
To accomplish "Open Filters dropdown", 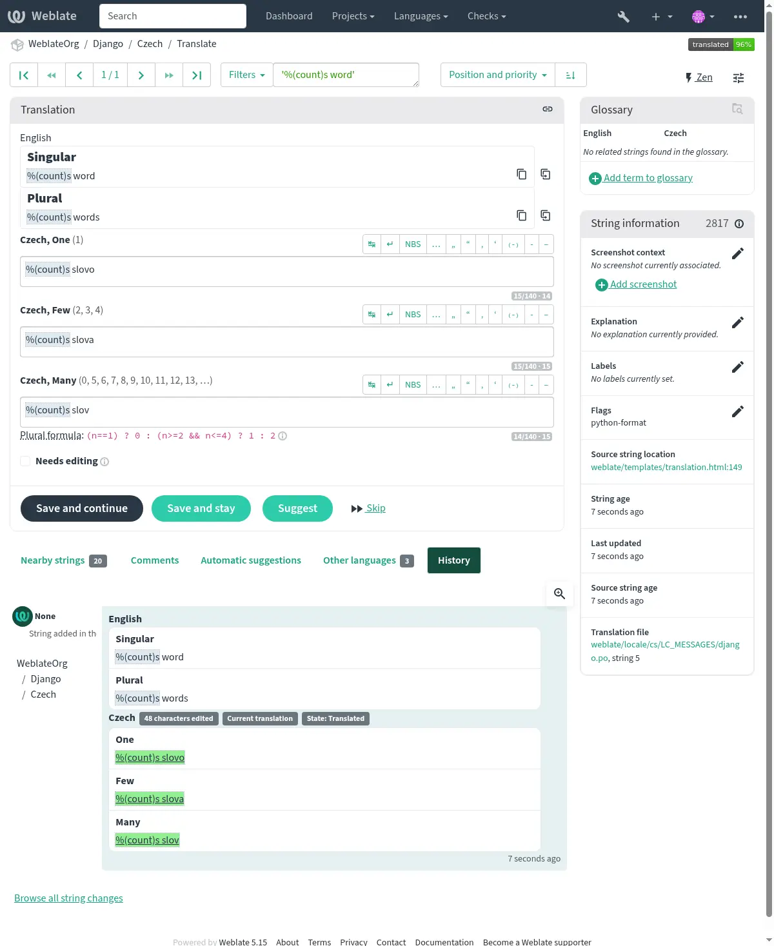I will pos(247,75).
